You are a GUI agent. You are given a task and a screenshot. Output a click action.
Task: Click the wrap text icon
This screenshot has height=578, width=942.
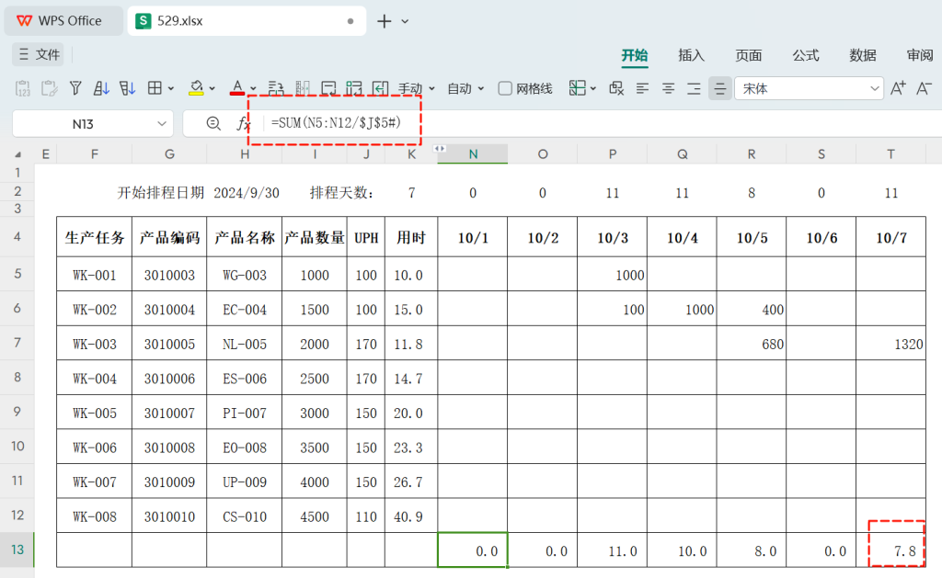276,89
